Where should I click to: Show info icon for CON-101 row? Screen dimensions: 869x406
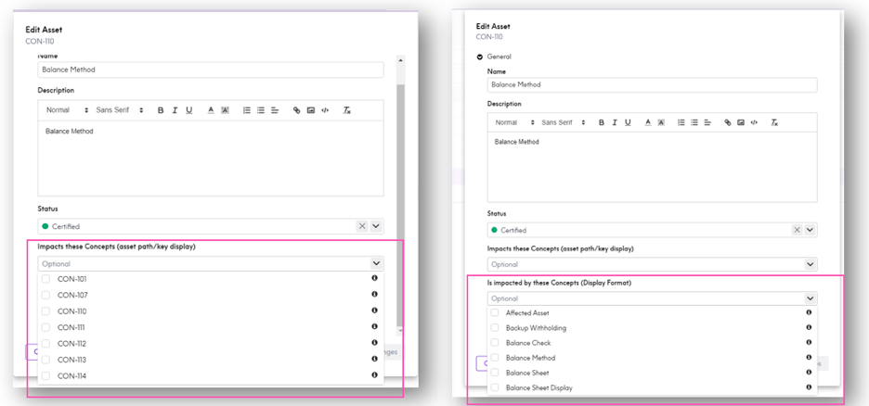coord(375,278)
